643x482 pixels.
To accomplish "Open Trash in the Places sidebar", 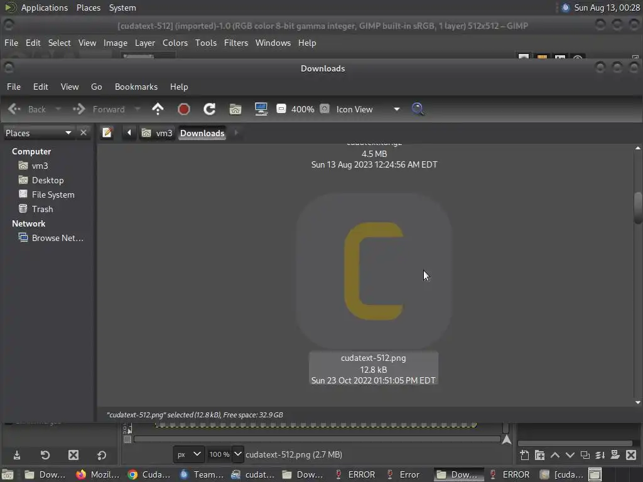I will tap(42, 209).
